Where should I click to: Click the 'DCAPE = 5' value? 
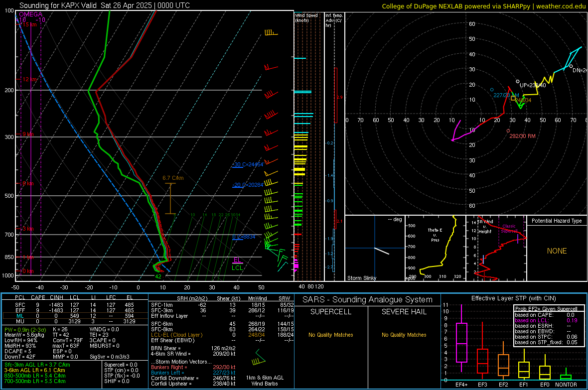17,351
